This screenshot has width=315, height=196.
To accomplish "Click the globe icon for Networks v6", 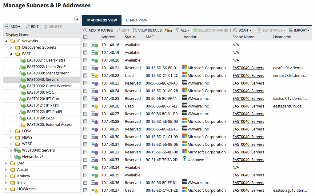I will click(x=17, y=157).
